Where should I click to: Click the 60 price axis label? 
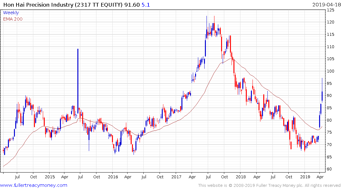pyautogui.click(x=330, y=169)
